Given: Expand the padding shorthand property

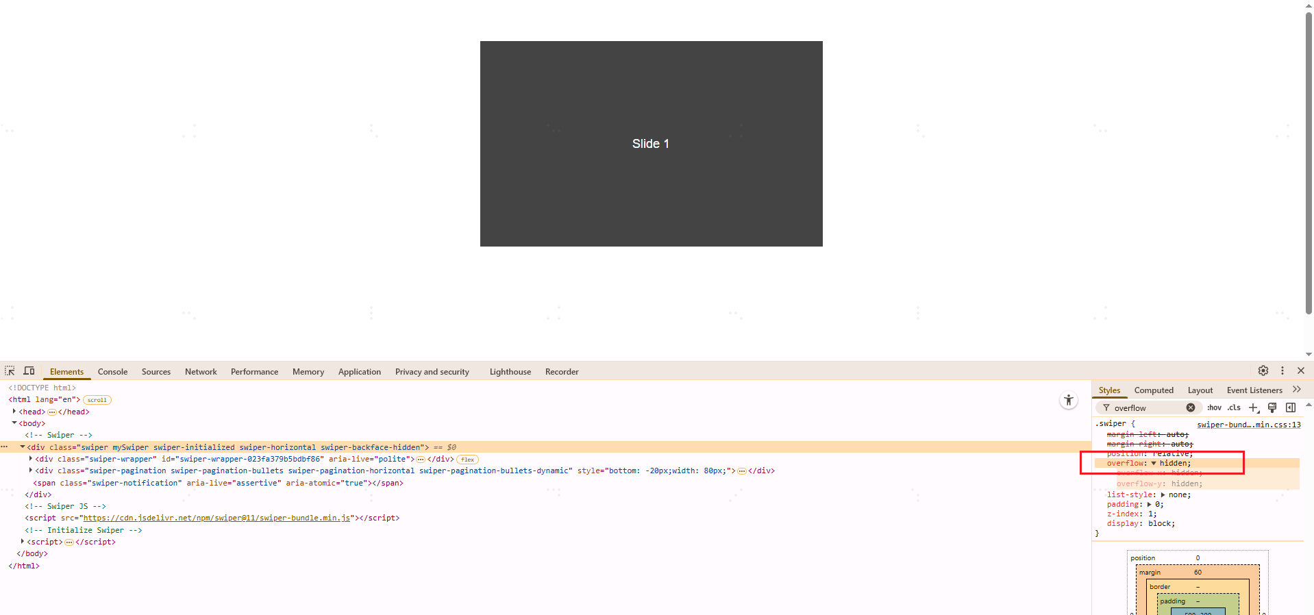Looking at the screenshot, I should 1149,504.
